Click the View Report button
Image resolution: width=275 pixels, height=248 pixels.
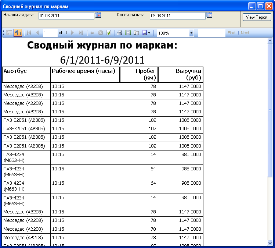(257, 17)
